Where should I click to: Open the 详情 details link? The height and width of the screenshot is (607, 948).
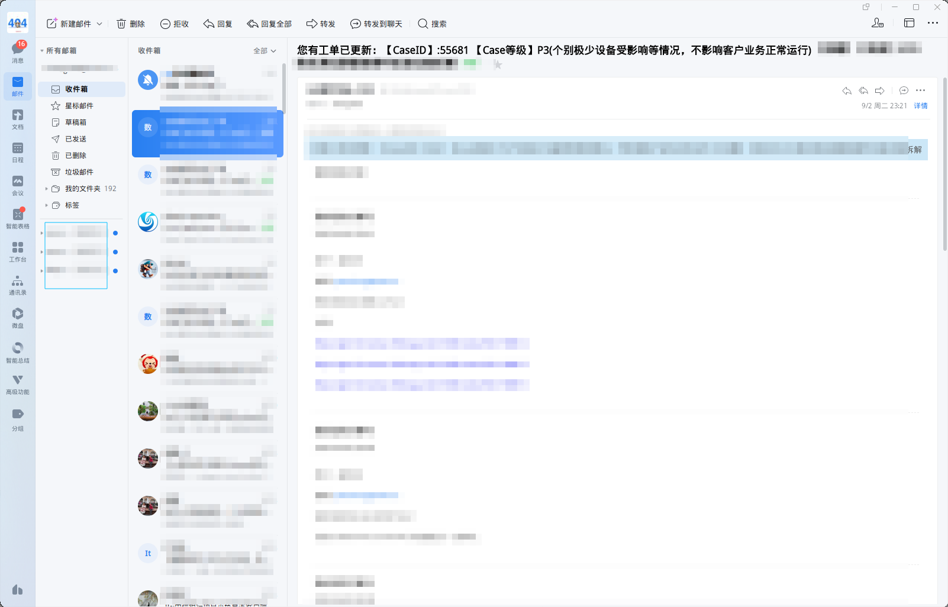coord(921,106)
